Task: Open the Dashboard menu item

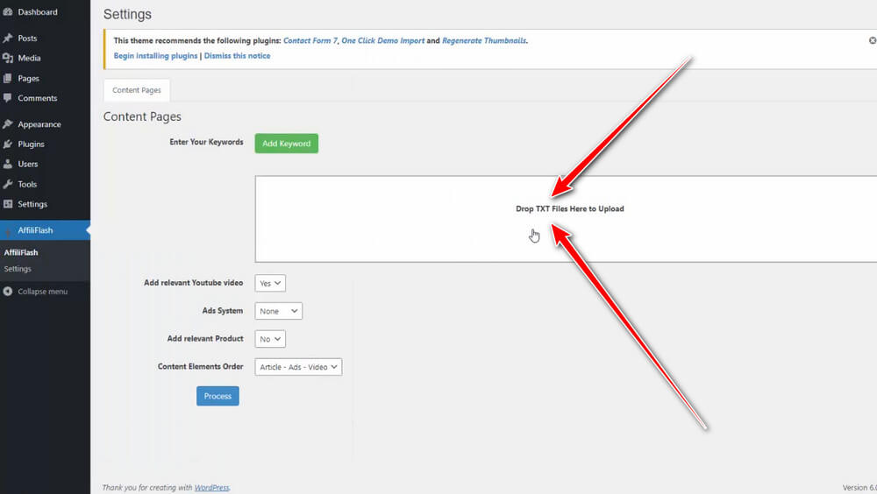Action: click(x=38, y=11)
